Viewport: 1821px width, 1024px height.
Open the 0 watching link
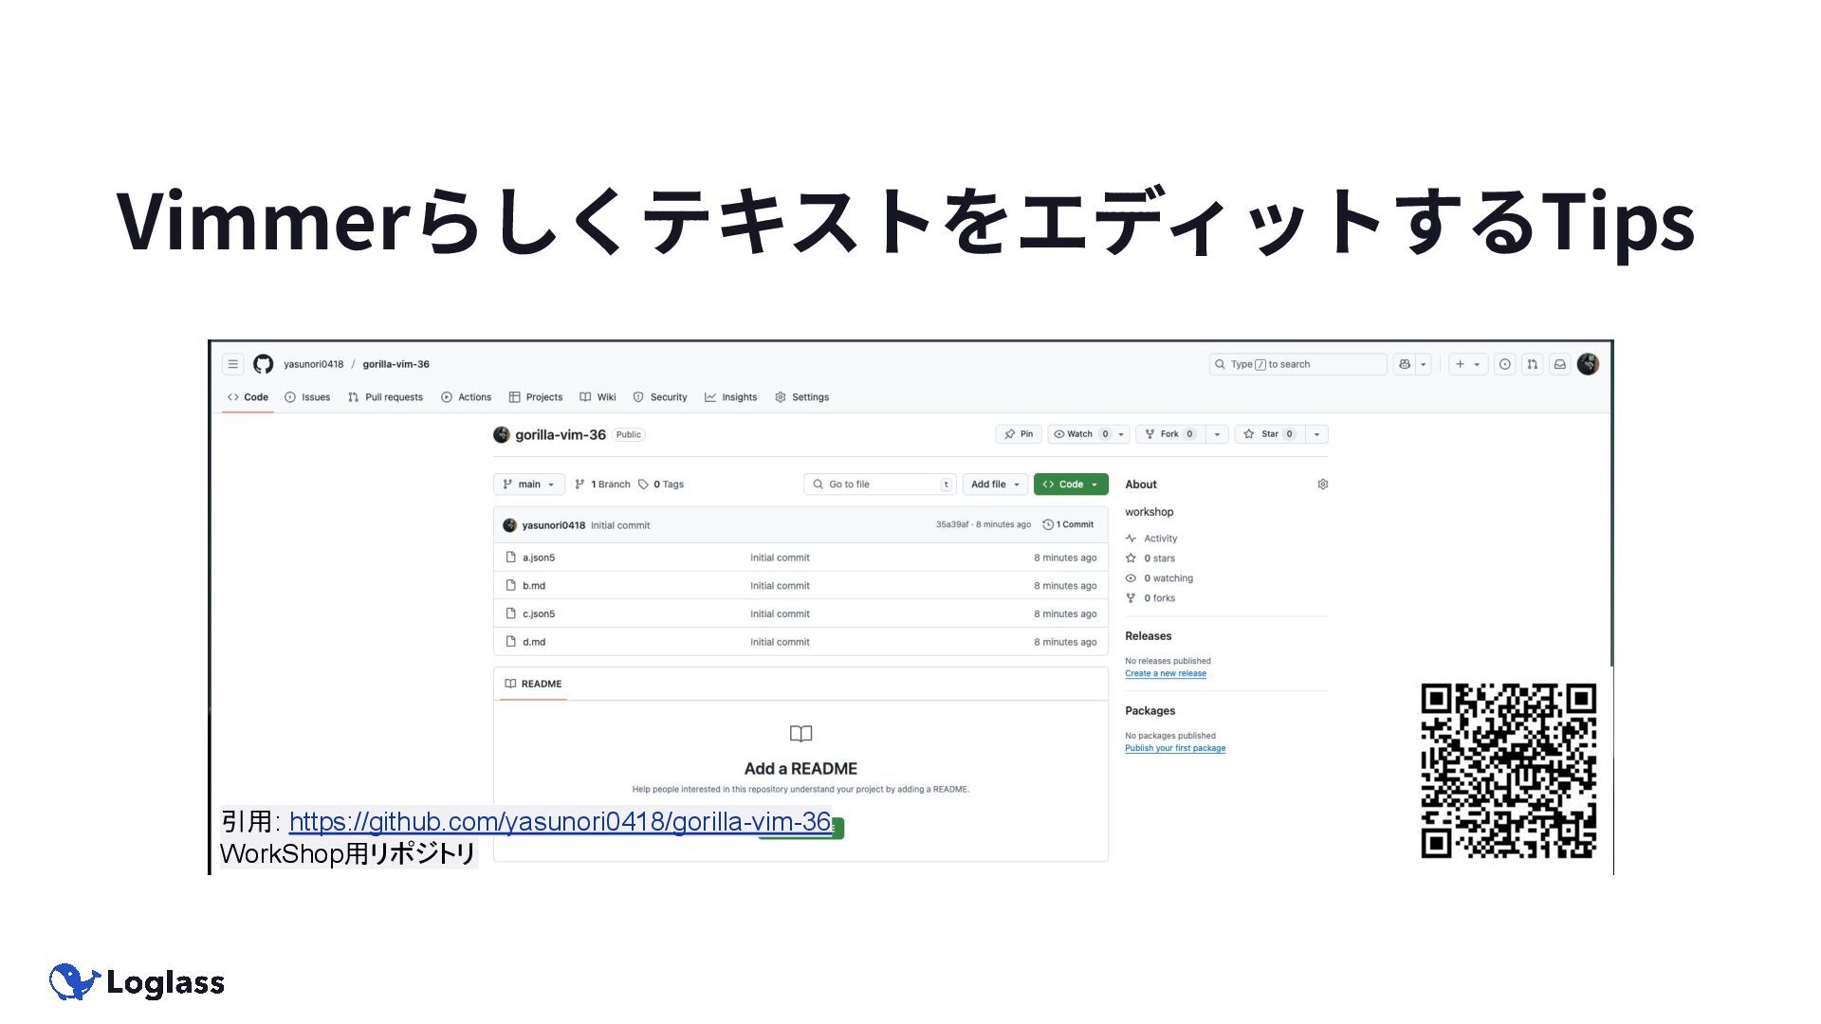pos(1159,578)
